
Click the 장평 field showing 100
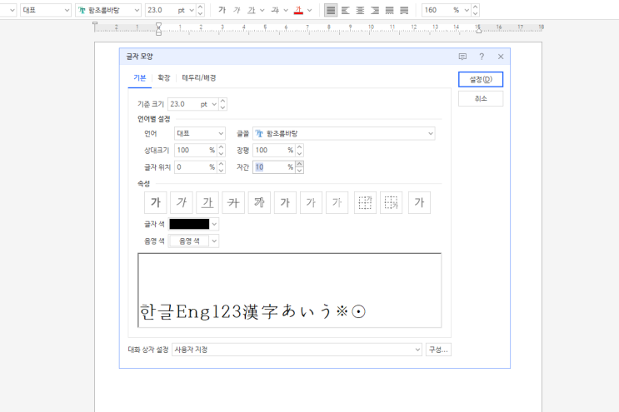pyautogui.click(x=271, y=150)
